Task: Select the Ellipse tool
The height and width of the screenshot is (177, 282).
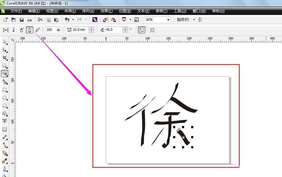Action: 5,97
